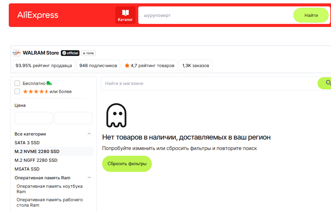
Task: Click the maximum price input box
Action: coord(73,118)
